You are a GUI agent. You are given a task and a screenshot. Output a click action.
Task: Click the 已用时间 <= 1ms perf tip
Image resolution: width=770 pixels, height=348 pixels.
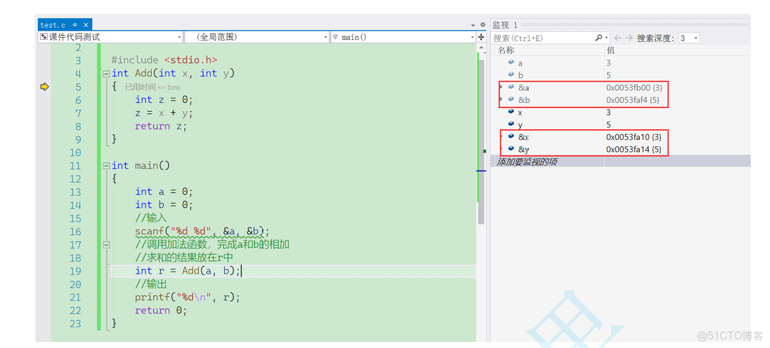click(x=152, y=87)
